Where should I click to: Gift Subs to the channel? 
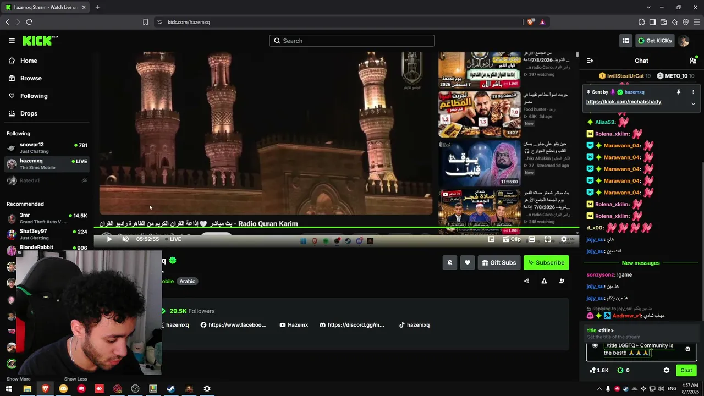(499, 263)
